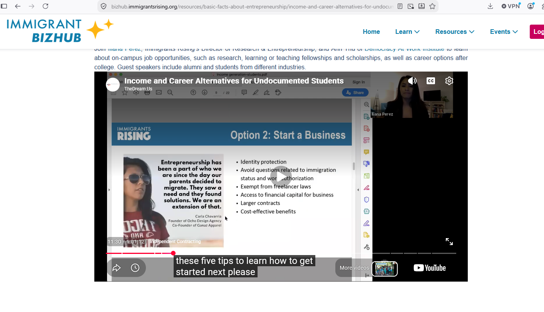
Task: Open the video title link
Action: (x=234, y=81)
